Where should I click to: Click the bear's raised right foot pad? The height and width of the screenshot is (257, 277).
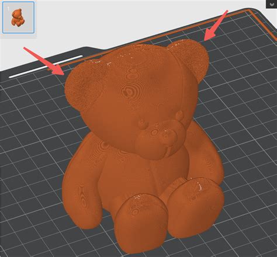coord(196,206)
